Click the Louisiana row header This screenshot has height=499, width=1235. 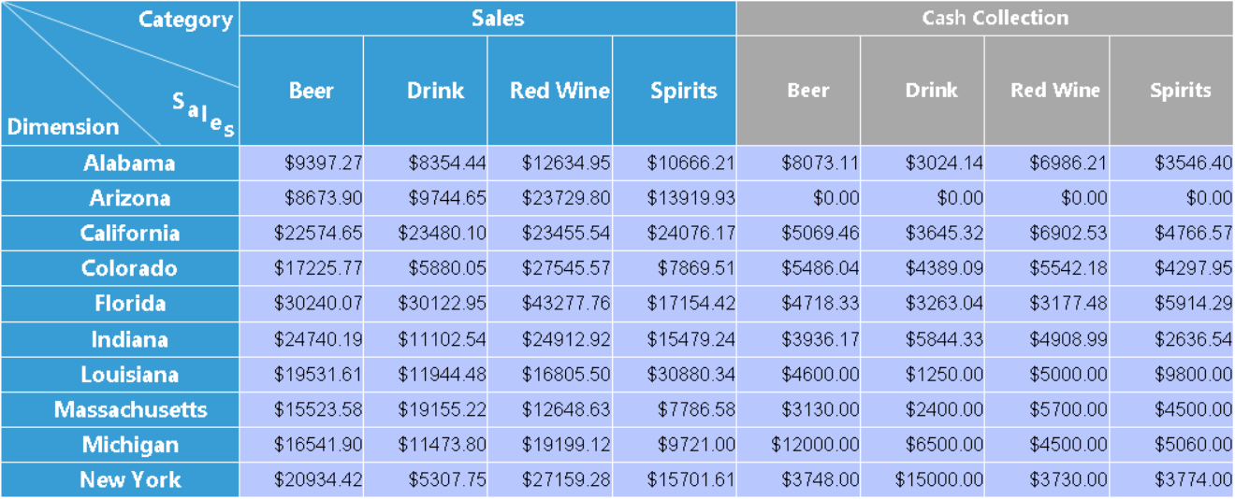click(x=129, y=375)
